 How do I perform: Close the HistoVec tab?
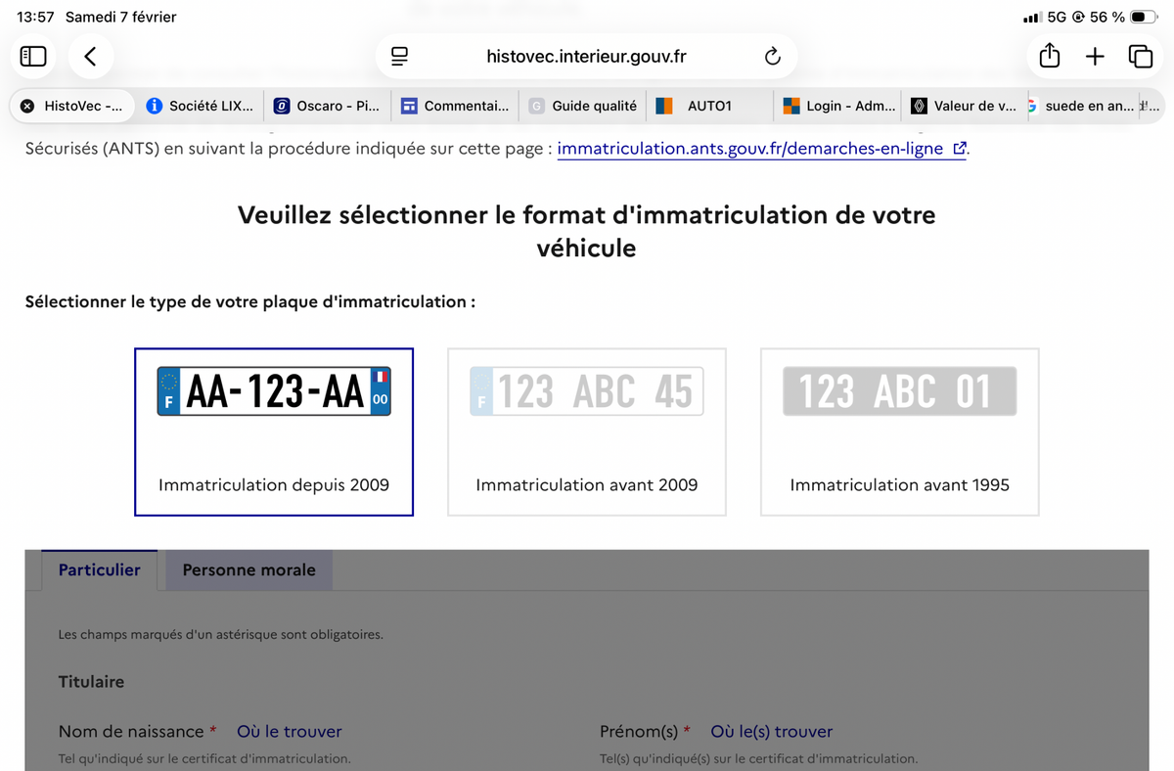pos(27,106)
